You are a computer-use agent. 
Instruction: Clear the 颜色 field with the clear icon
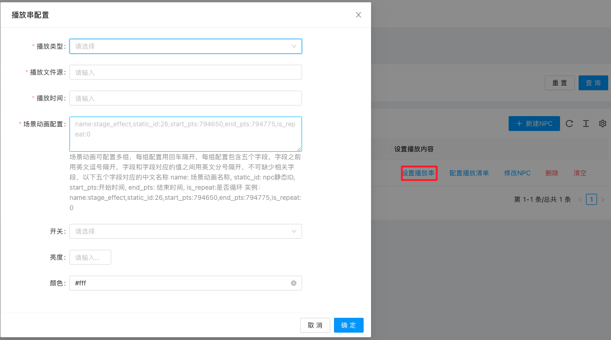[x=294, y=283]
